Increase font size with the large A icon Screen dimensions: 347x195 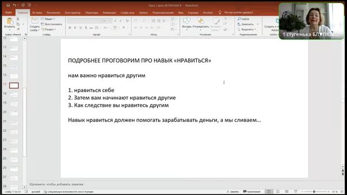(x=115, y=21)
